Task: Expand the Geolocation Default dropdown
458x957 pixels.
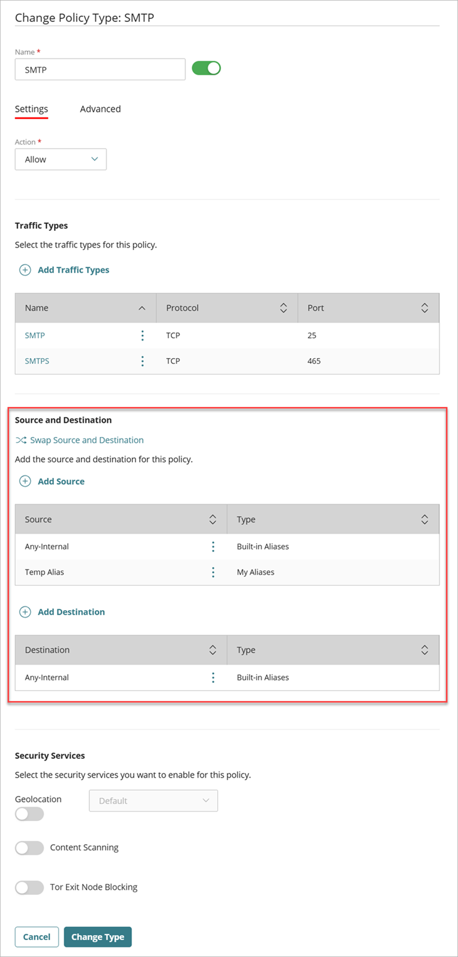Action: coord(154,801)
